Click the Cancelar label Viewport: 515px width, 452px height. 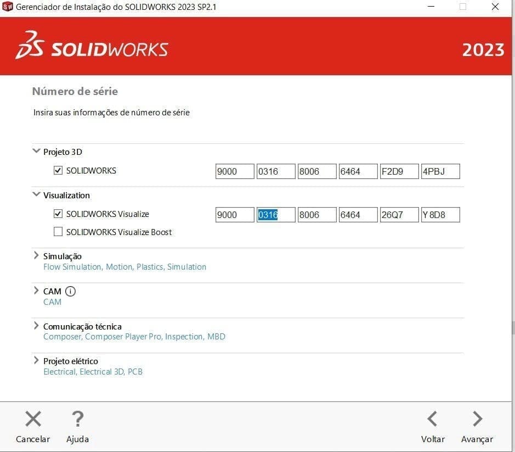click(x=33, y=439)
